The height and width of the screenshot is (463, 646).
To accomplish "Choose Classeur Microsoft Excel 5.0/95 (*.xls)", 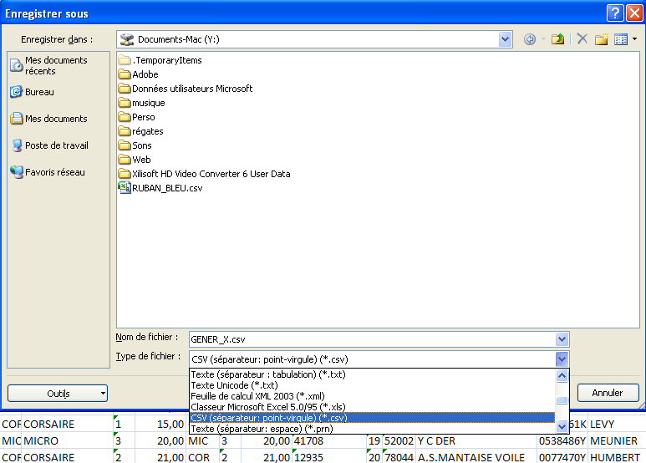I will pos(373,407).
